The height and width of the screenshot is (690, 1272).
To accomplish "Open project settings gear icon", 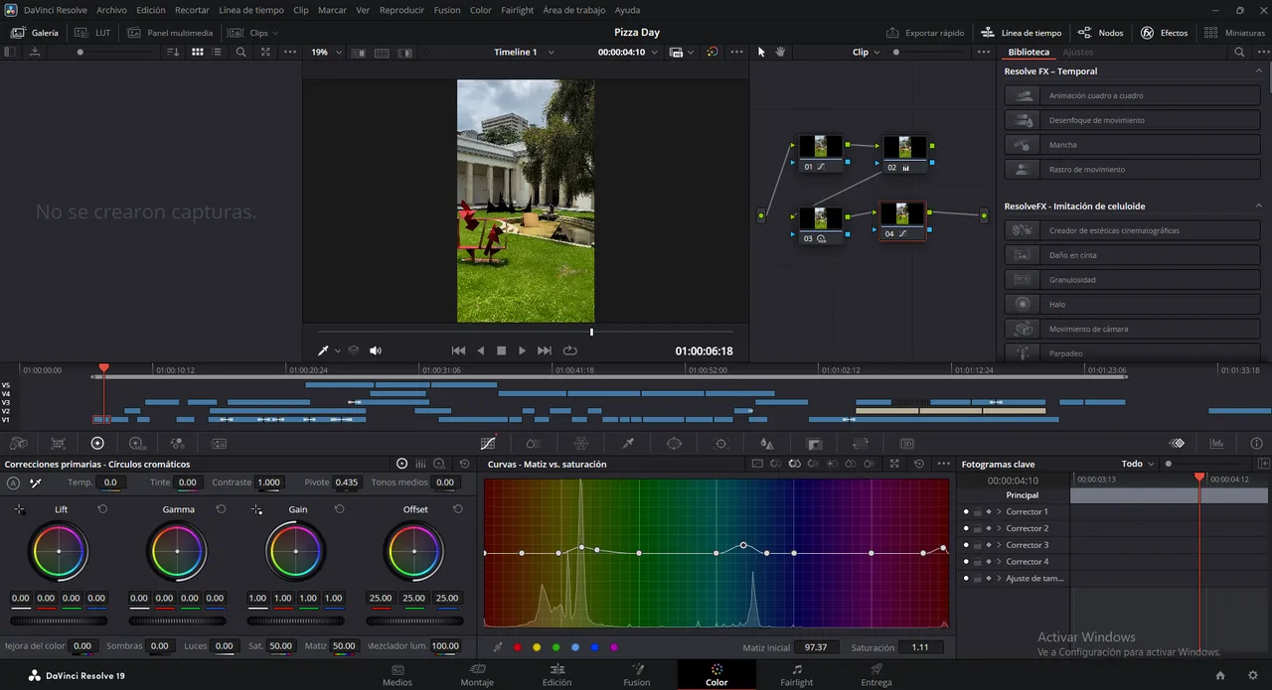I will 1252,675.
